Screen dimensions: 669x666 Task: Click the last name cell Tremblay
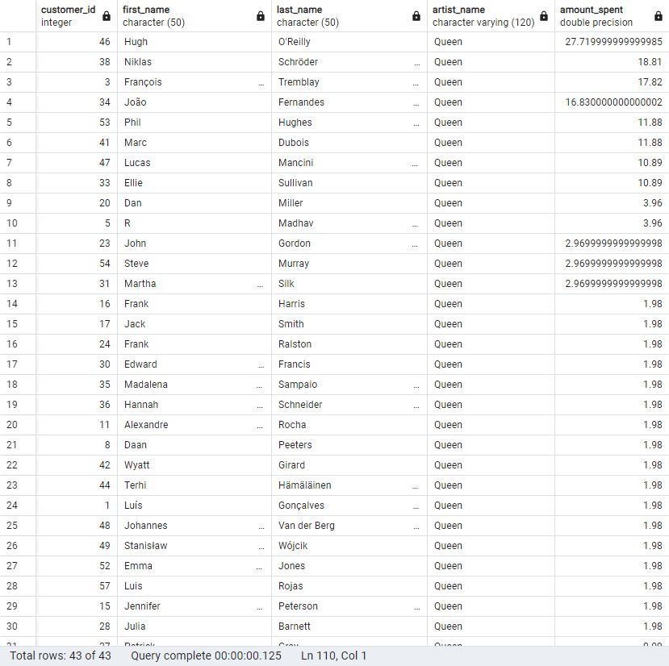tap(349, 82)
